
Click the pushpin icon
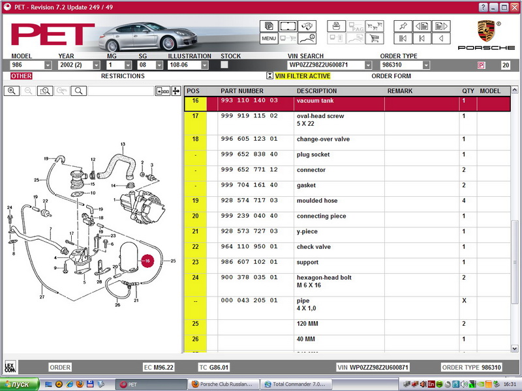pos(403,26)
